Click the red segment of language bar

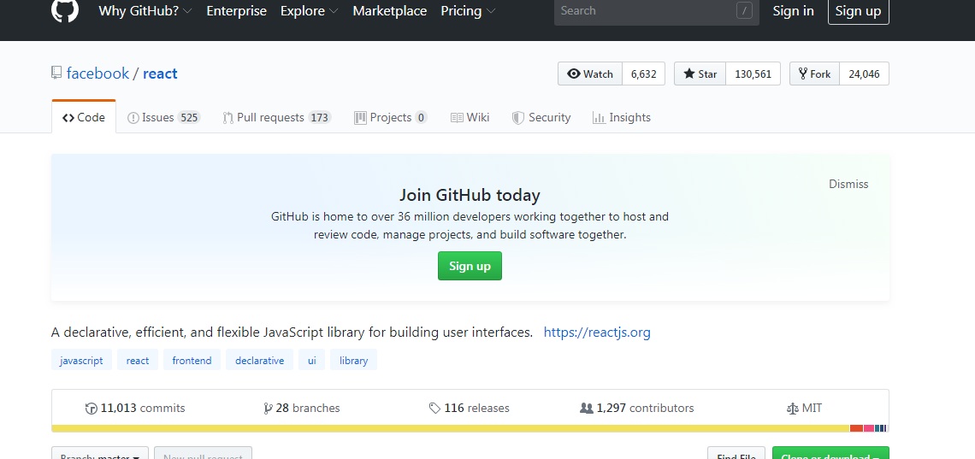tap(856, 428)
